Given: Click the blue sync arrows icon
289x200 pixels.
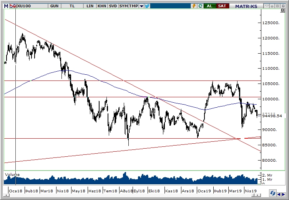Looking at the screenshot, I should click(x=272, y=193).
